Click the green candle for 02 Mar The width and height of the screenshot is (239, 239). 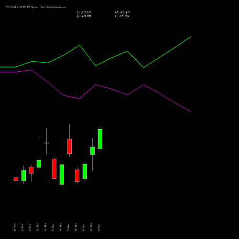[x=39, y=164]
